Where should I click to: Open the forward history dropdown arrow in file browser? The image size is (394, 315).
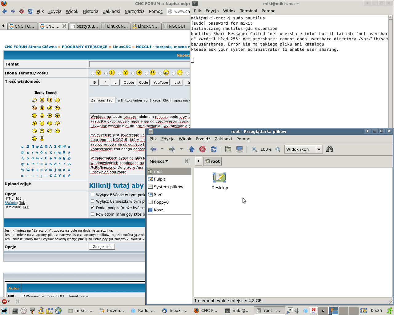click(x=181, y=149)
